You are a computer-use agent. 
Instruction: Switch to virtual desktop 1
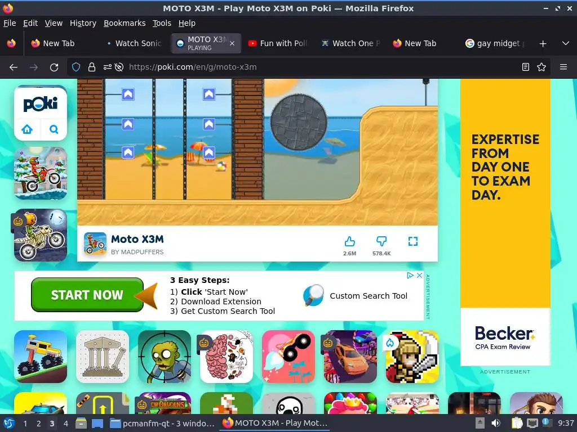click(25, 423)
